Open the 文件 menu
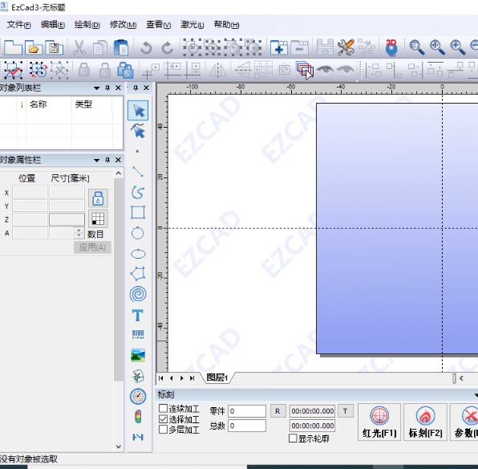 [19, 25]
